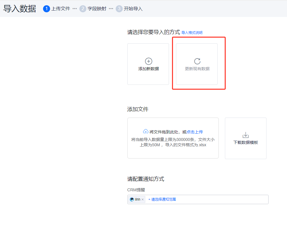Click step 2 circle 字段映射
This screenshot has width=287, height=229.
(x=83, y=9)
